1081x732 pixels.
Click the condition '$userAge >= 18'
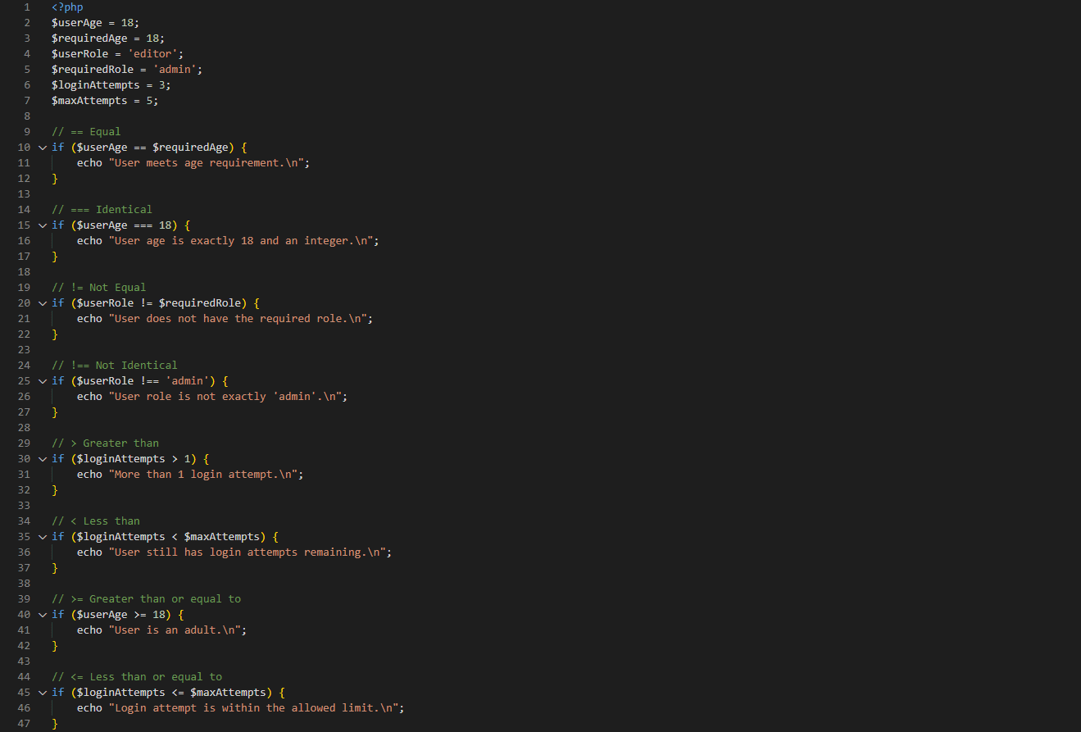click(124, 615)
